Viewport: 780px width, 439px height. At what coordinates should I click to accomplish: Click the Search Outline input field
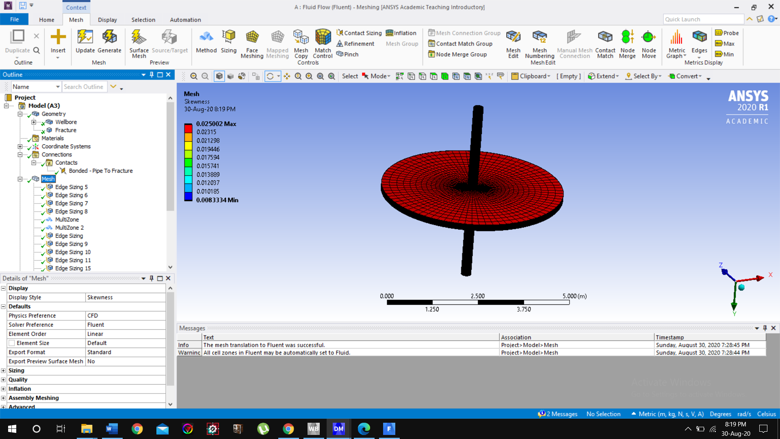(84, 87)
